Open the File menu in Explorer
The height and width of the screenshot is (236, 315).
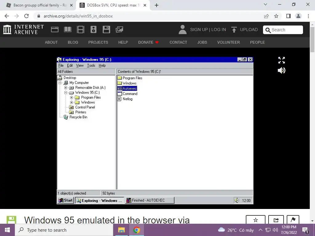(61, 65)
